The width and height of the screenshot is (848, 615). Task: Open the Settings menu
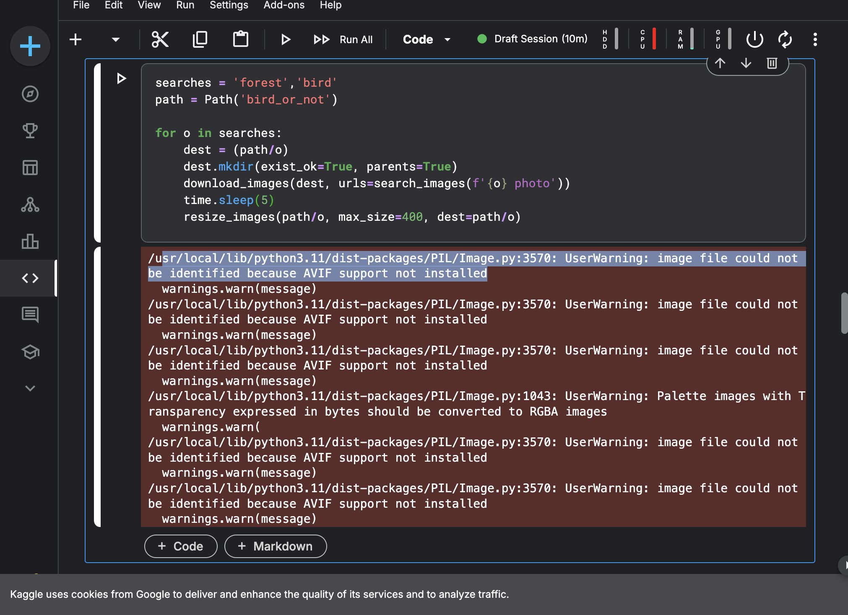pos(229,5)
